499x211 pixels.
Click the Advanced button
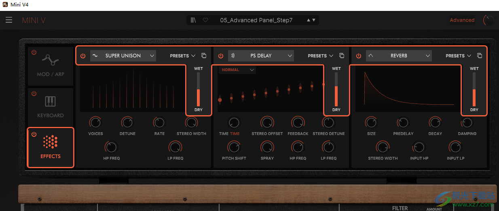tap(462, 20)
